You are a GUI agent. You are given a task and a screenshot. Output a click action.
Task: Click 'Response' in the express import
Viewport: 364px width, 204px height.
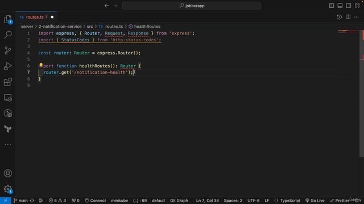[138, 33]
